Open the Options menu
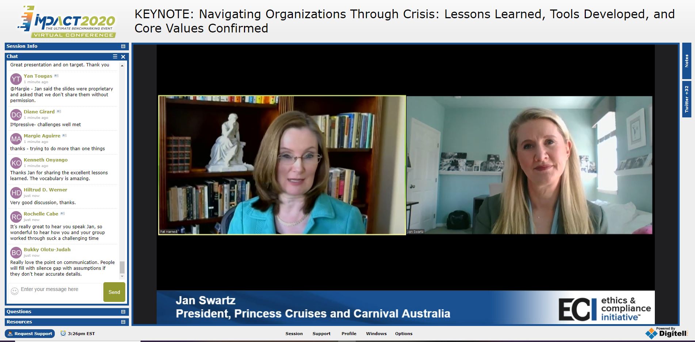This screenshot has height=342, width=695. (404, 334)
